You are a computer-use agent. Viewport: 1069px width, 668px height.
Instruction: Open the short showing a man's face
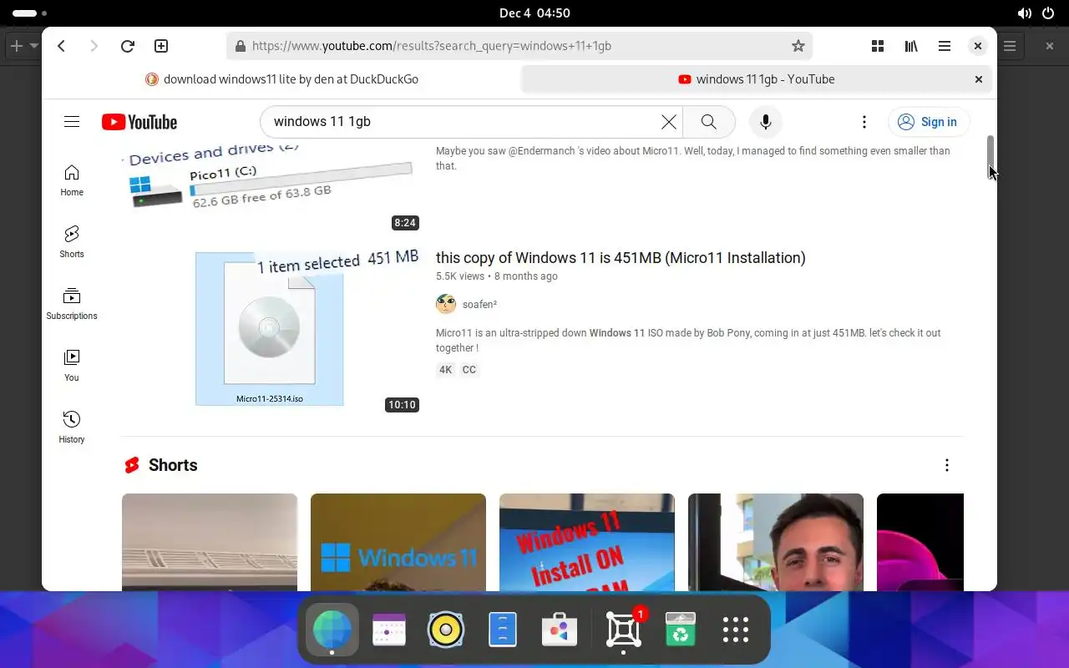point(776,542)
